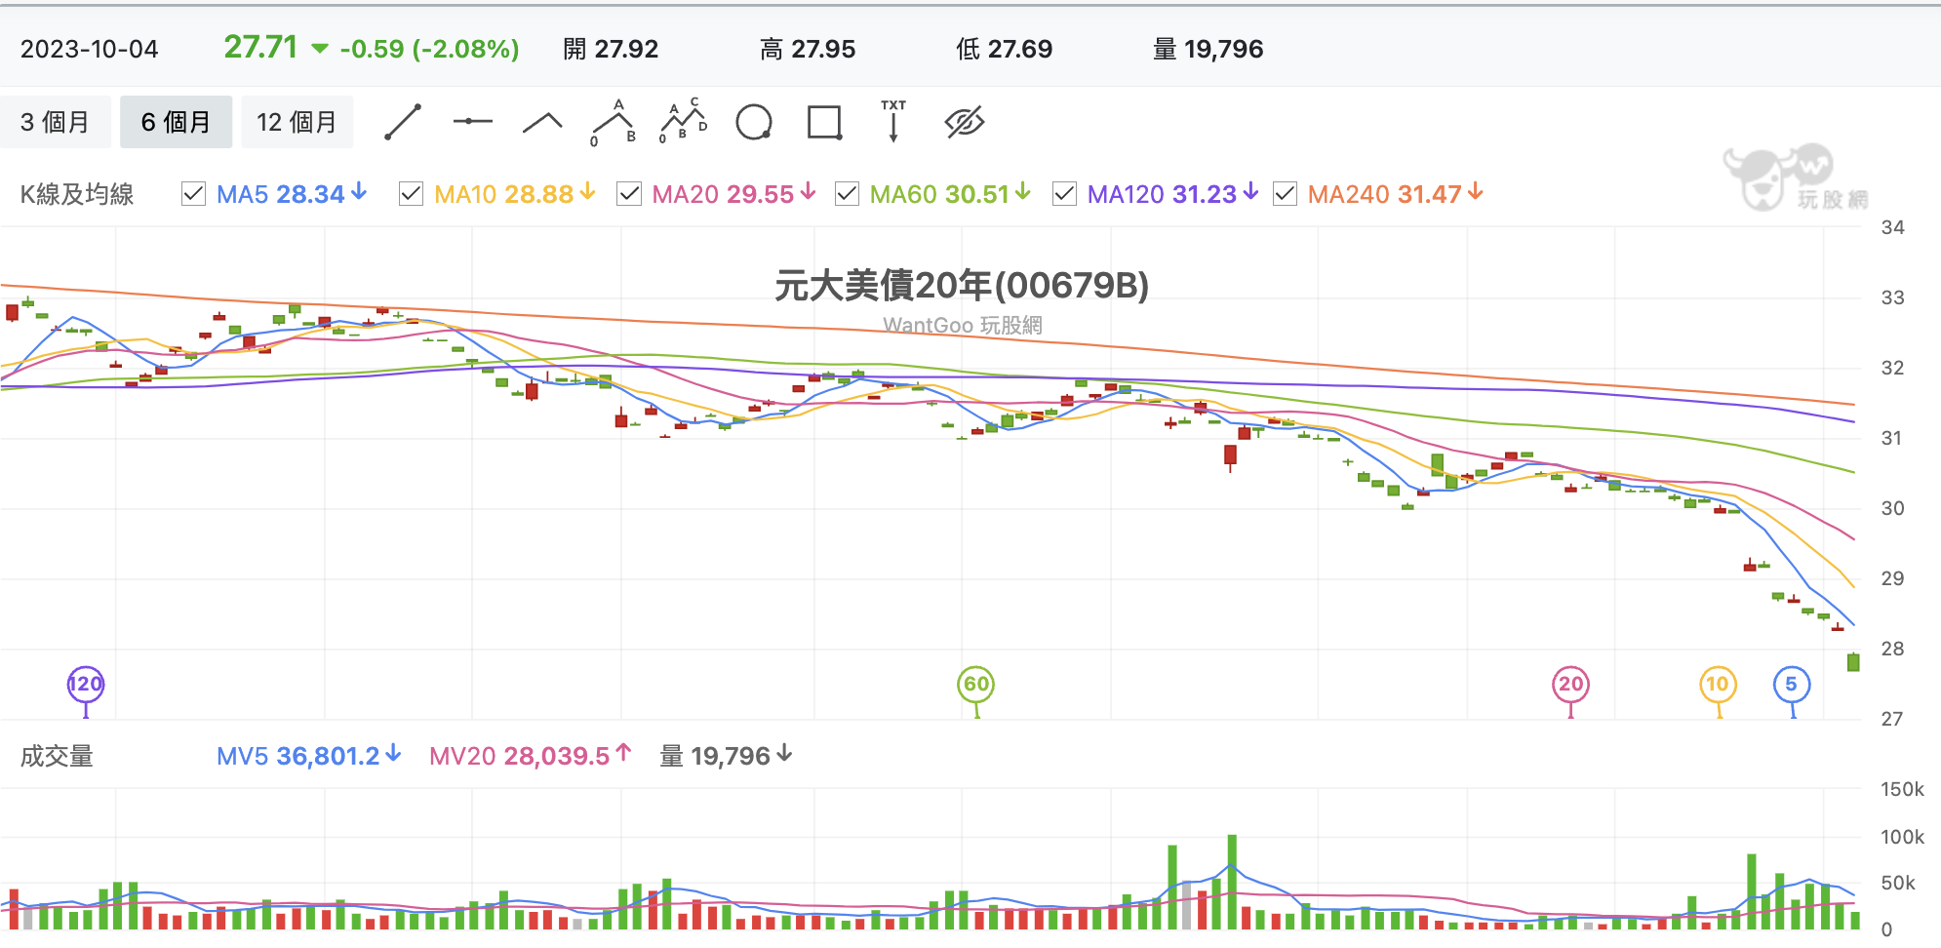The width and height of the screenshot is (1941, 948).
Task: Pick the angle line drawing tool
Action: pyautogui.click(x=543, y=122)
